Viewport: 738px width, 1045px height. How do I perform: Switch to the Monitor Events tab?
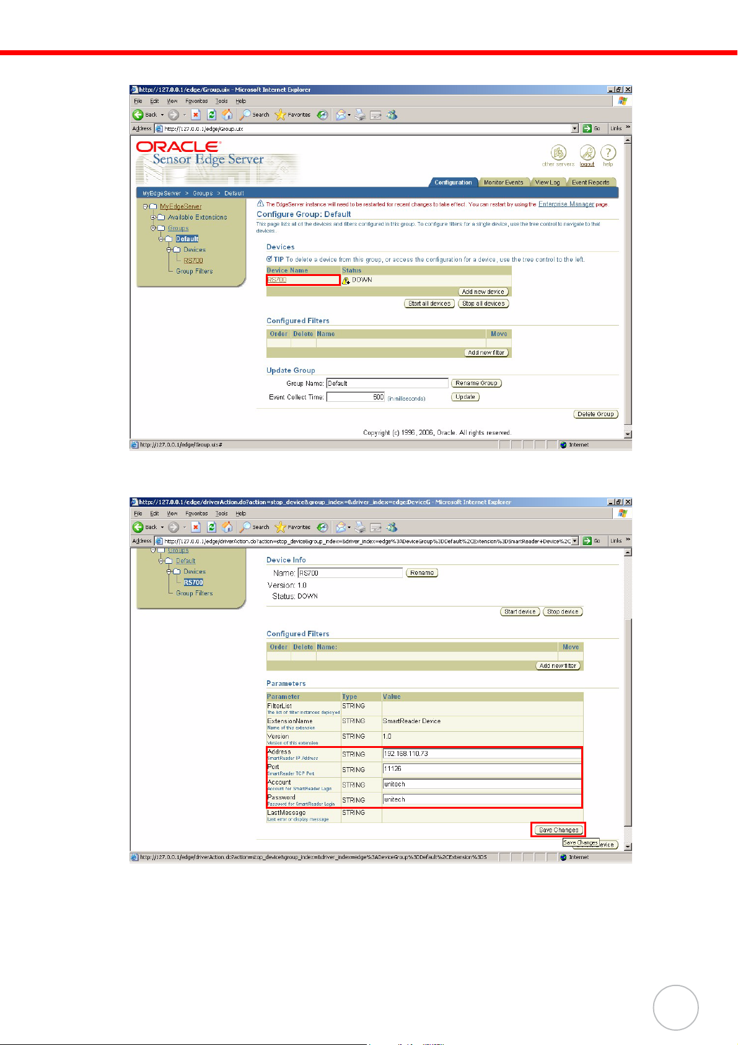pos(503,182)
